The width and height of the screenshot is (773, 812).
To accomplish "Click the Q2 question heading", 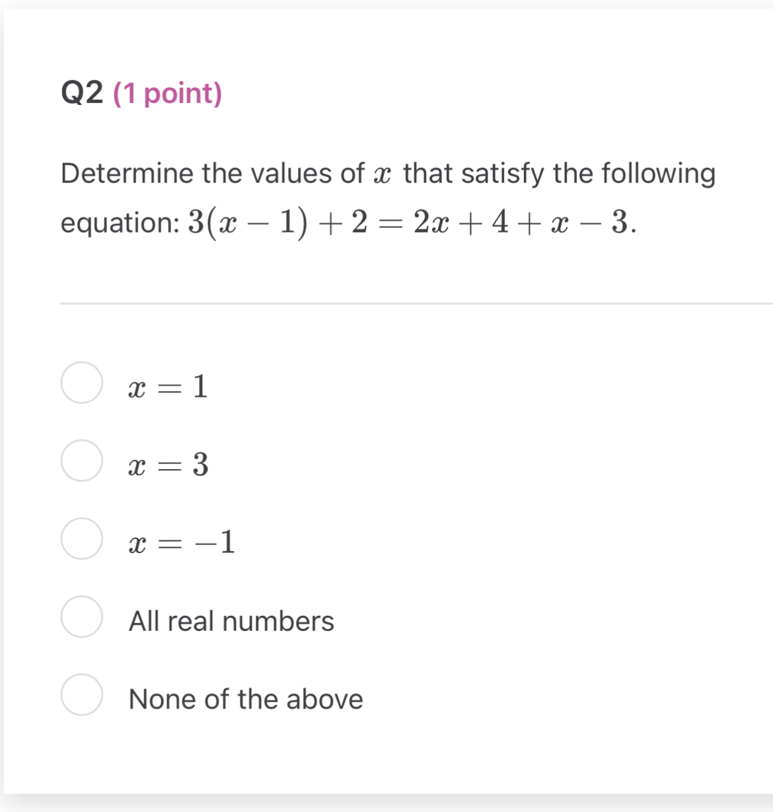I will (x=82, y=93).
